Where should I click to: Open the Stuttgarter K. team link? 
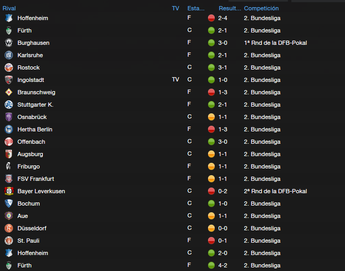click(x=36, y=105)
